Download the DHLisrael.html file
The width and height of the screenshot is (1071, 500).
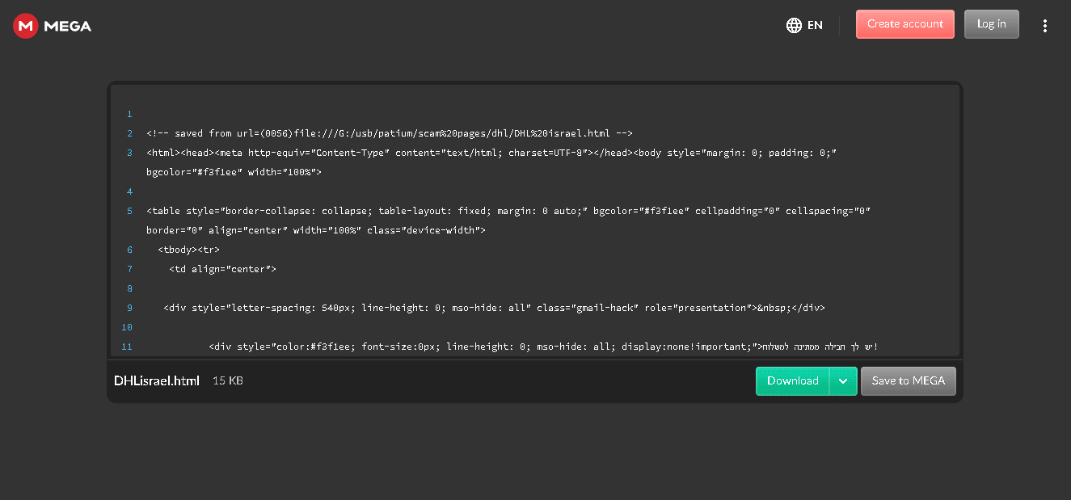coord(792,381)
